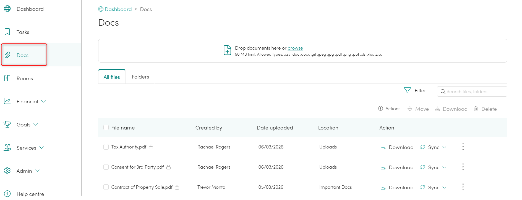This screenshot has width=522, height=200.
Task: Open the Sync dropdown arrow for Tax Authority.pdf
Action: [x=444, y=147]
